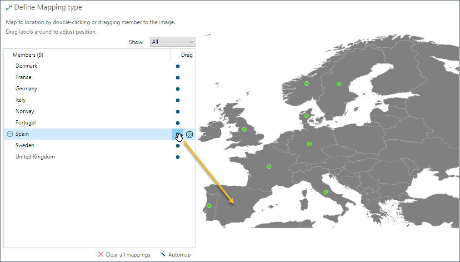Select the green marker on United Kingdom

pyautogui.click(x=244, y=129)
